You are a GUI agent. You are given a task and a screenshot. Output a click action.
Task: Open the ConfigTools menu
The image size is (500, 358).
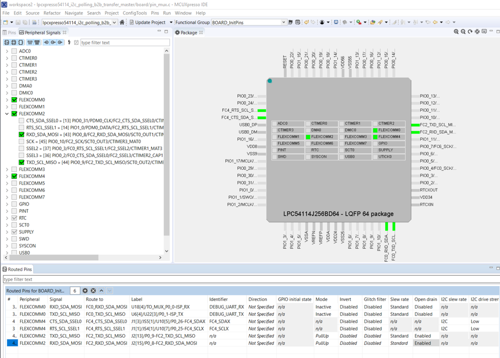(135, 13)
